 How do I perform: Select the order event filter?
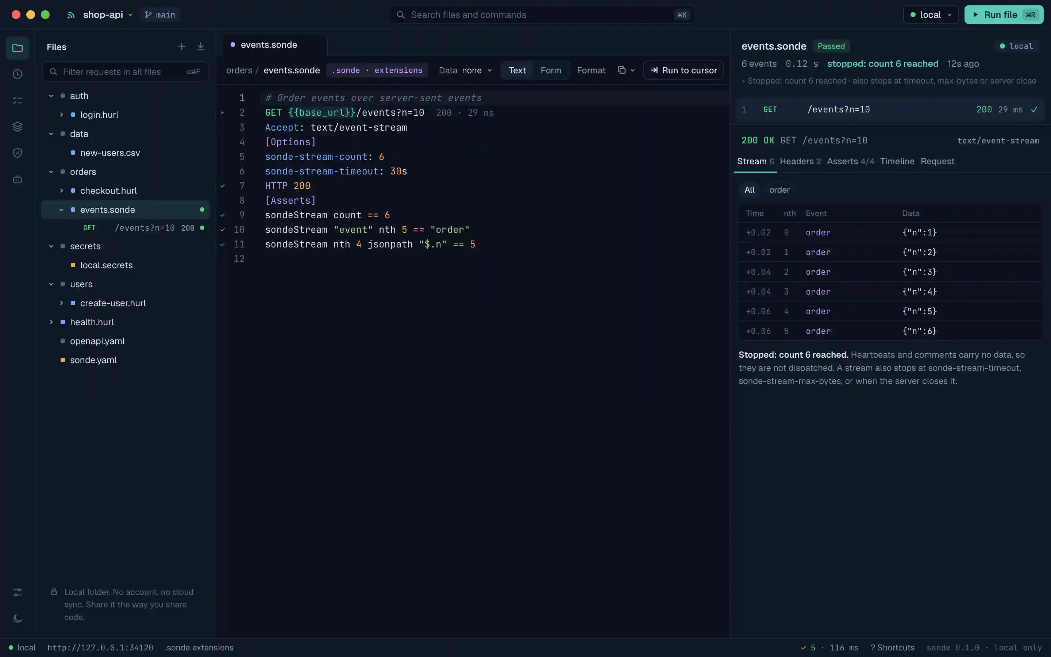point(779,190)
